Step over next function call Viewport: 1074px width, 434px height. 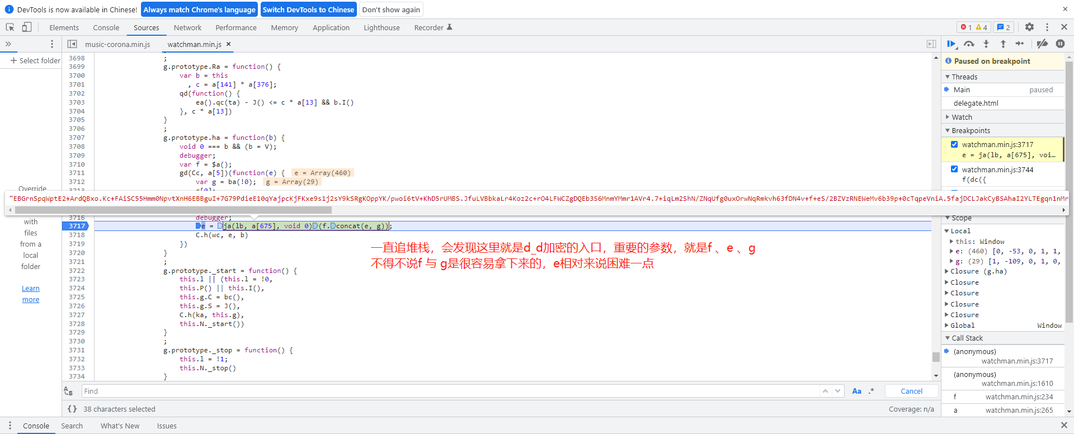tap(969, 44)
